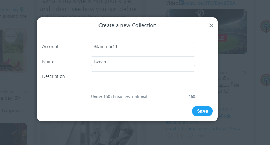
Task: Click inside the Description text area
Action: click(x=143, y=81)
